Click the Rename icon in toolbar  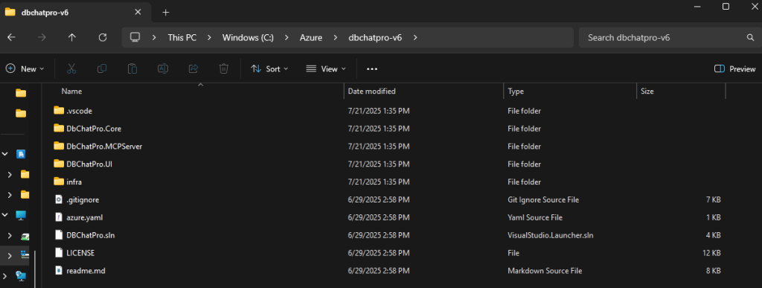163,69
